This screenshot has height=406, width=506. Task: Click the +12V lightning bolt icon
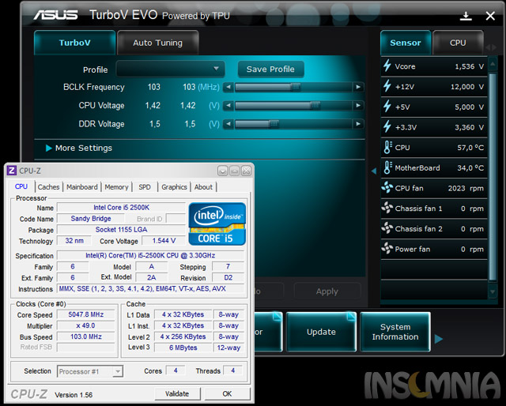click(387, 86)
